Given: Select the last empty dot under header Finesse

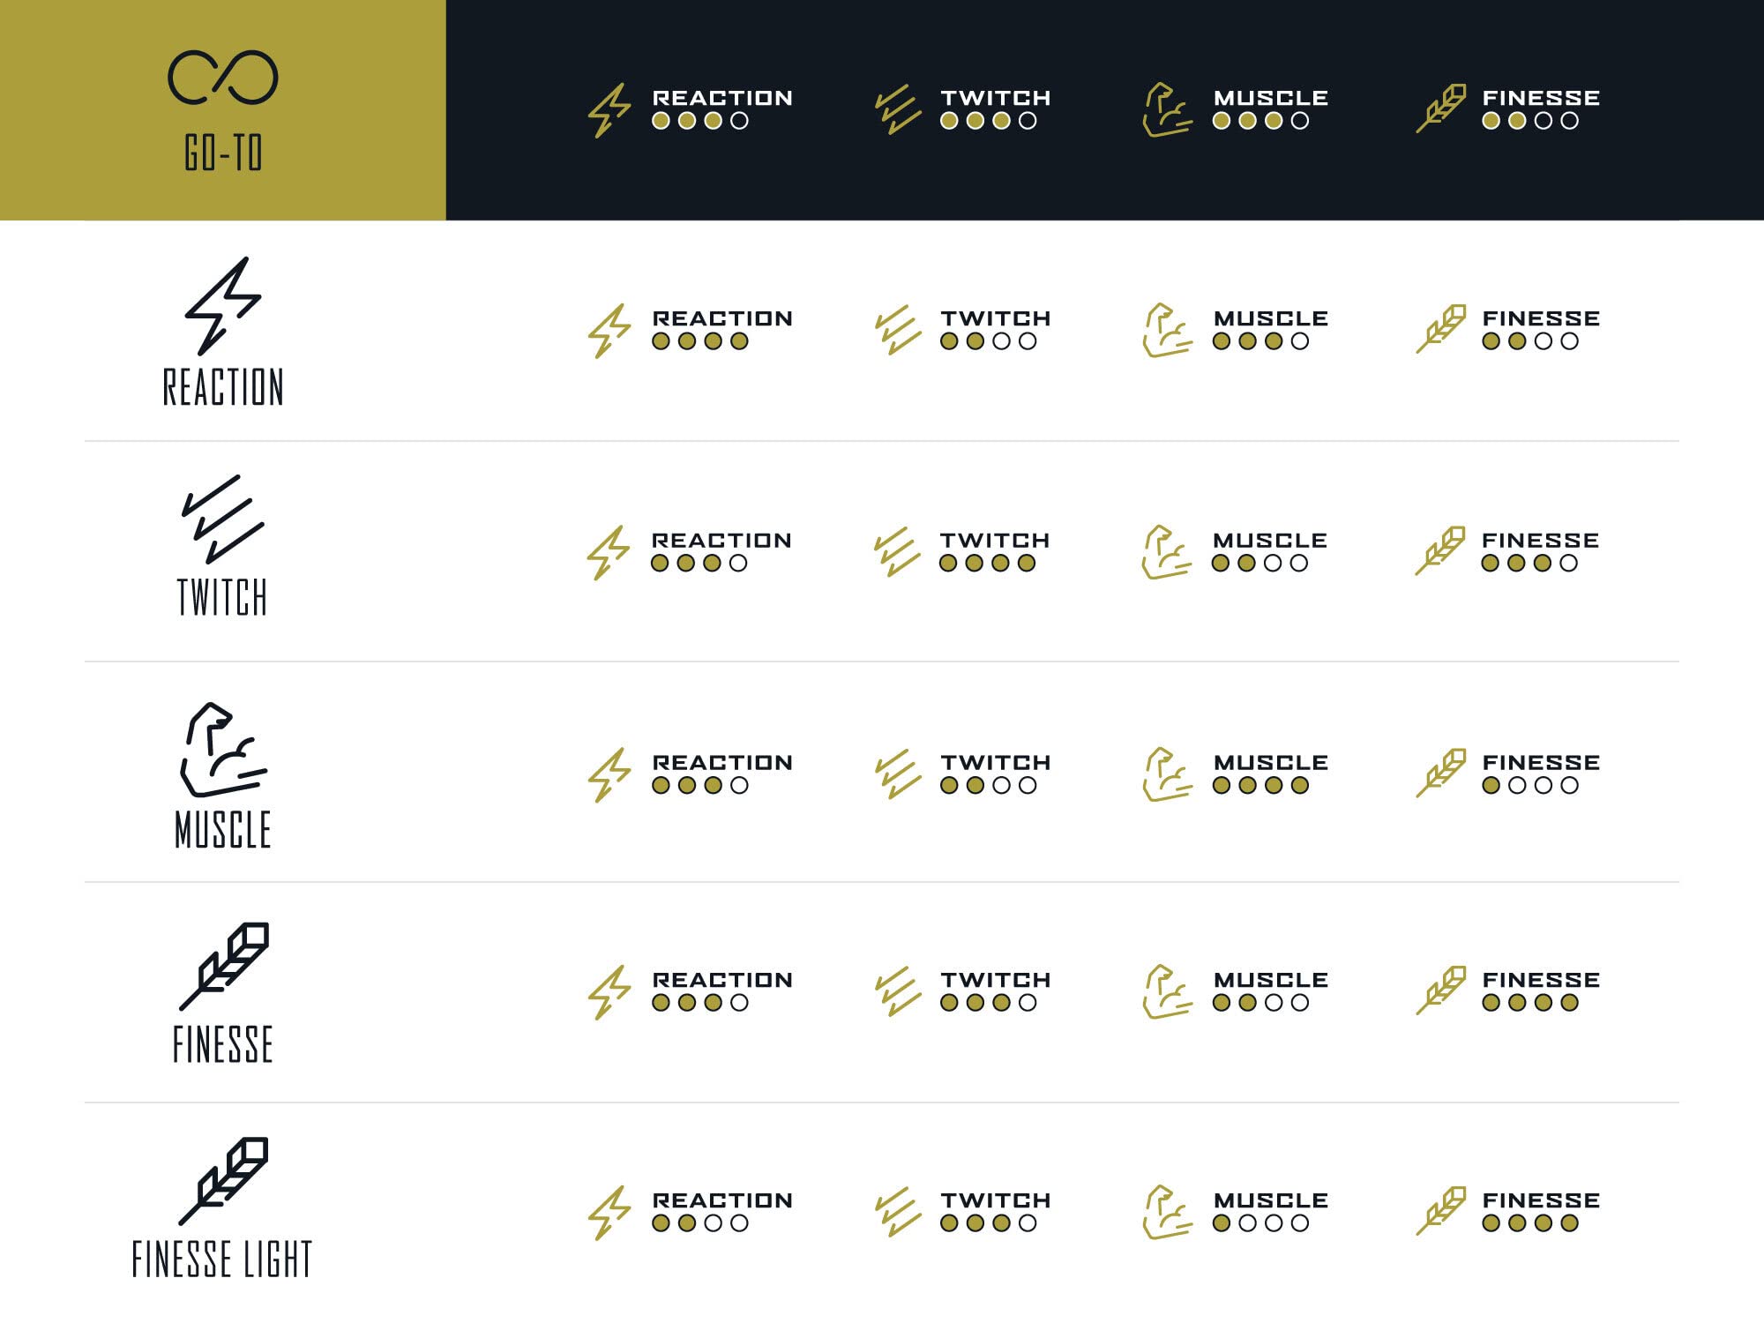Looking at the screenshot, I should [1569, 121].
